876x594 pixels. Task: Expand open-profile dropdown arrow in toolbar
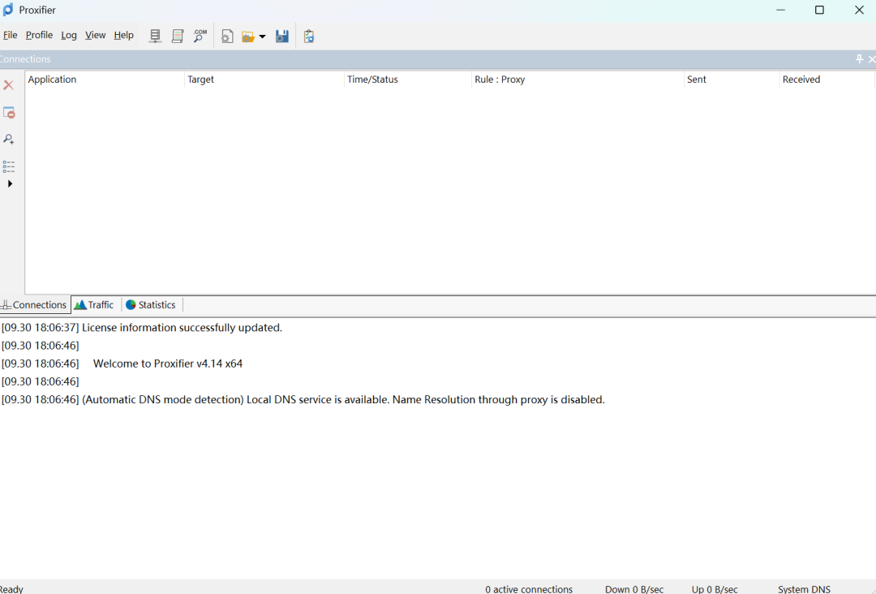pos(263,37)
